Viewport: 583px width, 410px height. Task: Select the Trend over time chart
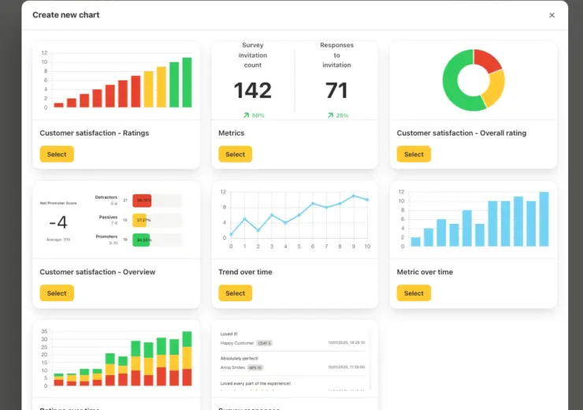coord(236,293)
